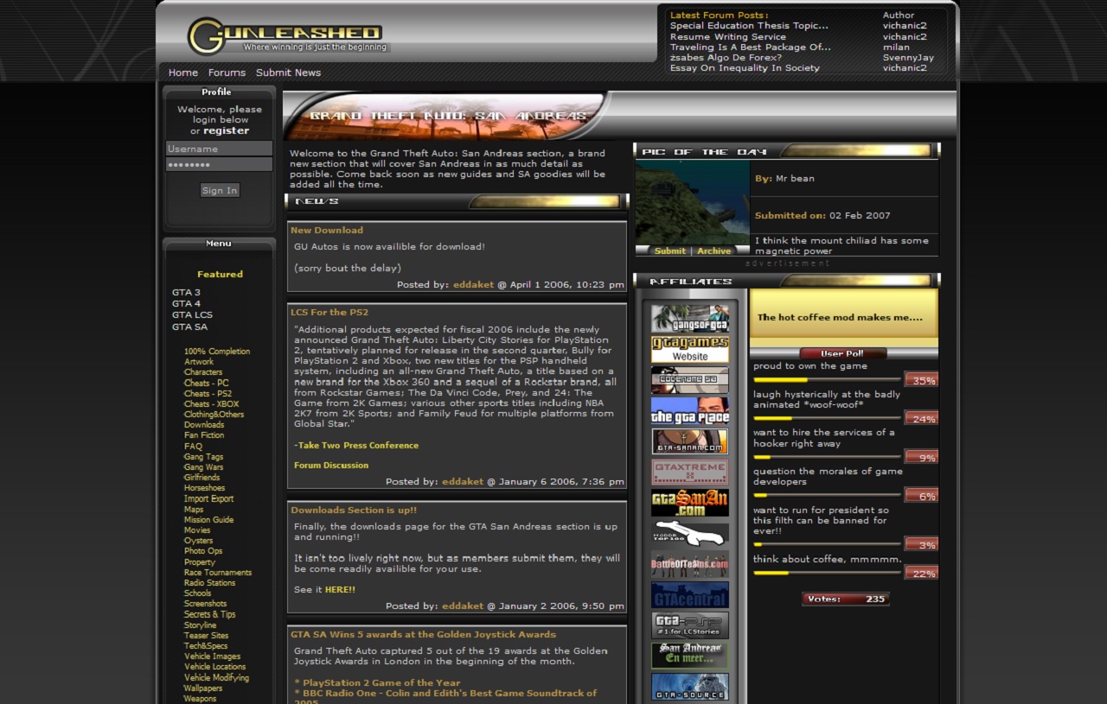Open the San Andreas En meer banner
The width and height of the screenshot is (1107, 704).
point(689,656)
